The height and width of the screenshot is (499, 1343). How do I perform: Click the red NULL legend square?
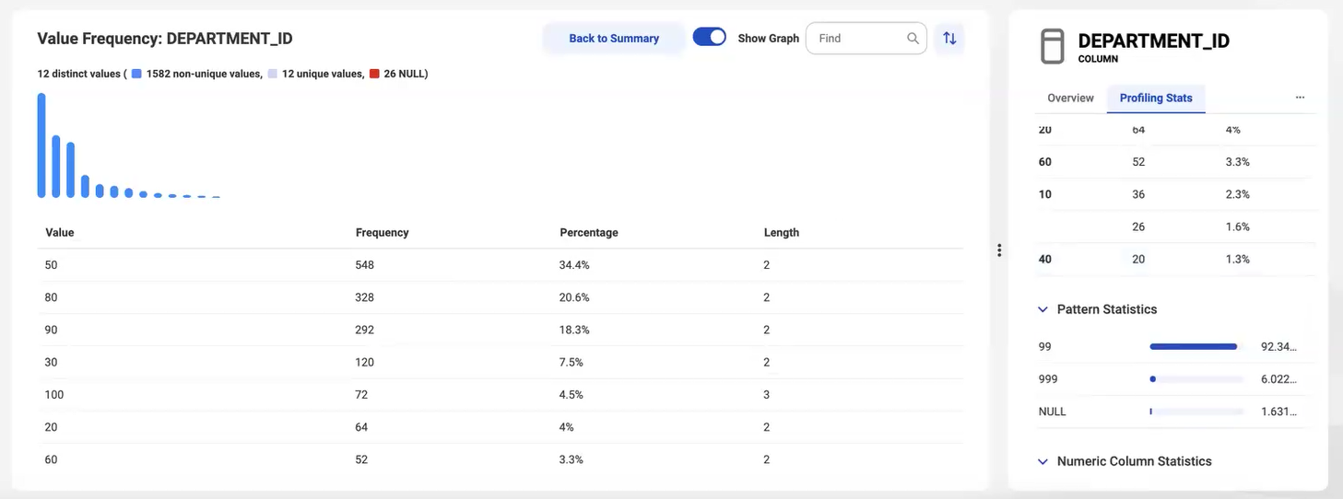click(x=374, y=74)
